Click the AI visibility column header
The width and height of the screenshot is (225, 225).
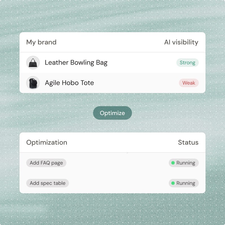[x=181, y=42]
